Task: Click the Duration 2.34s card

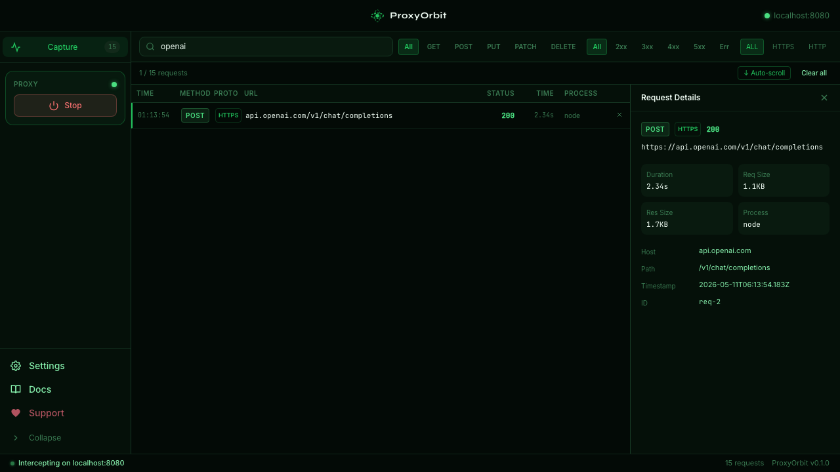Action: tap(687, 180)
